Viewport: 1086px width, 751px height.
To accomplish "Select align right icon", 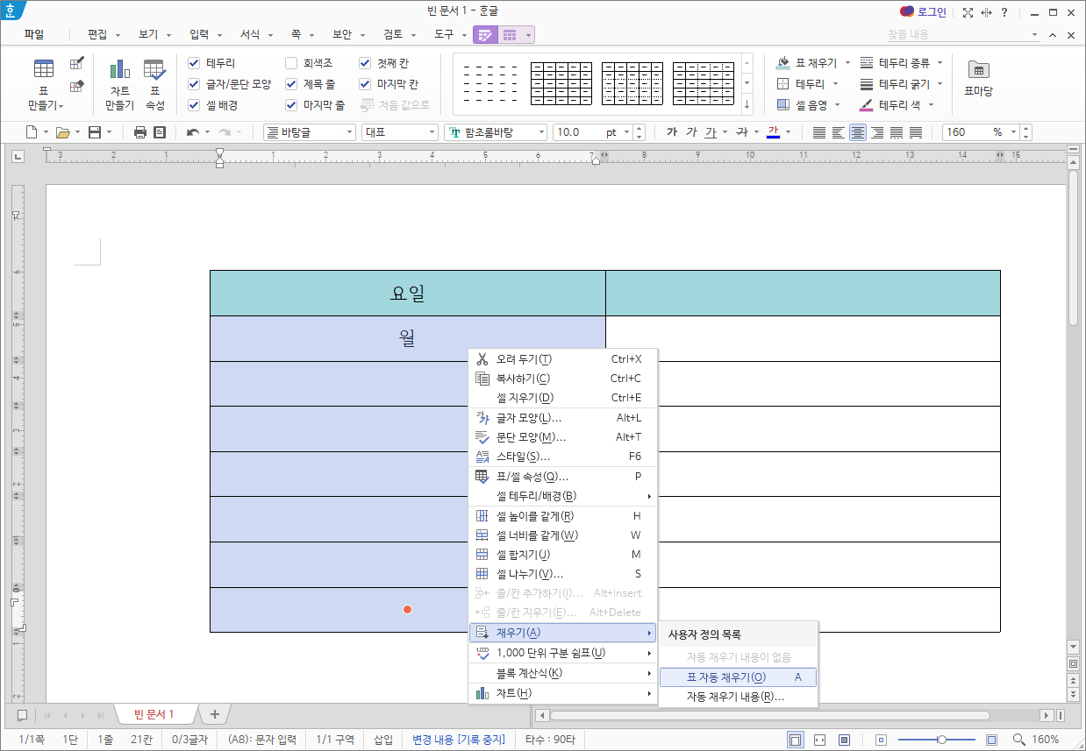I will coord(877,132).
